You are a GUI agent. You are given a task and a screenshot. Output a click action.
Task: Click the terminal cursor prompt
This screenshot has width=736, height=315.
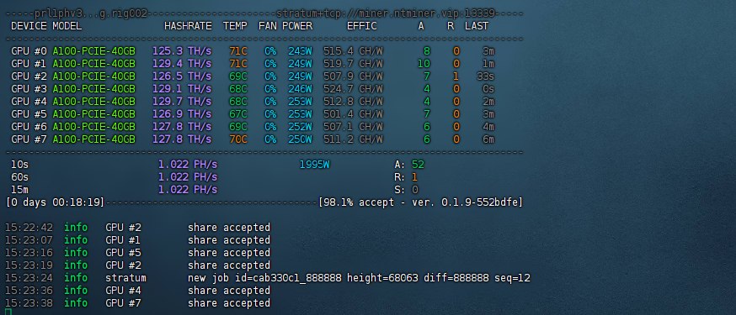(8, 312)
